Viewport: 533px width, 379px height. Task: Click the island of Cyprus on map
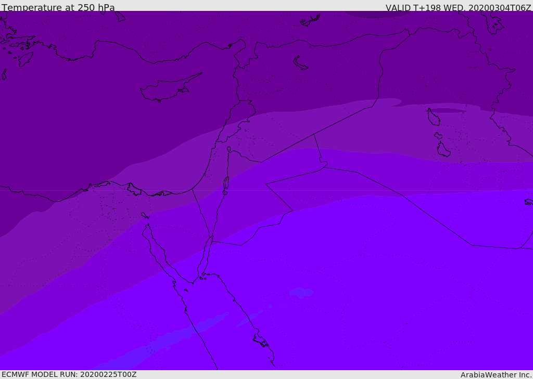171,87
